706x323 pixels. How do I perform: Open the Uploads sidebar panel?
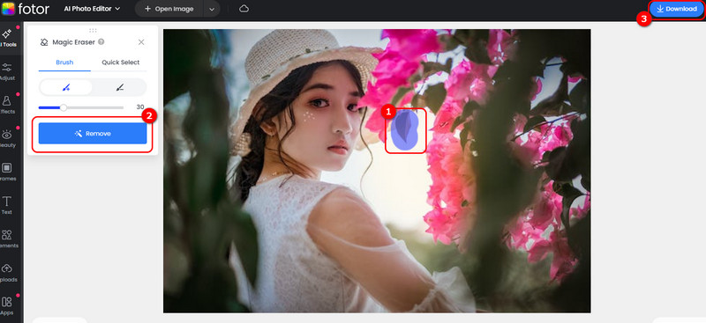click(7, 273)
